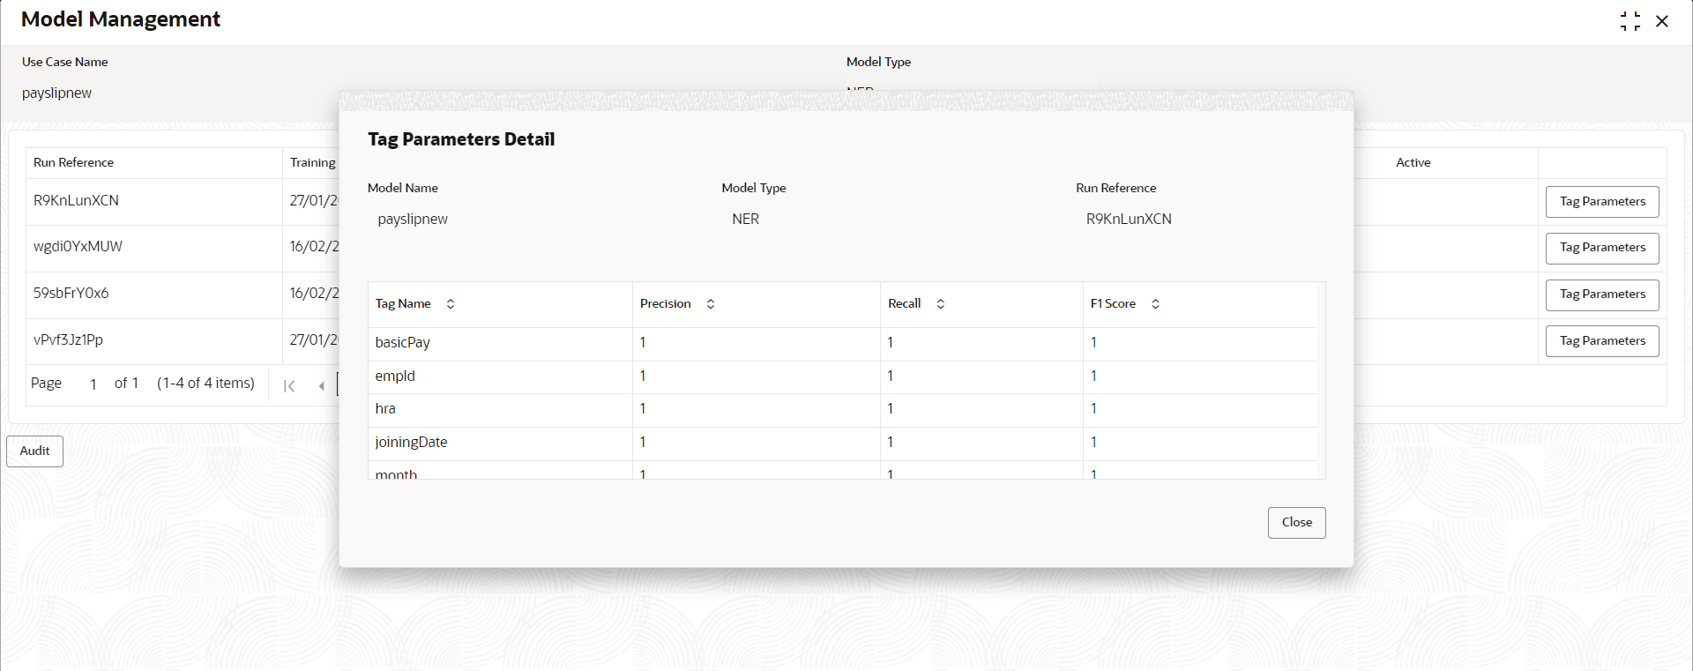
Task: Open Tag Parameters for run vPvf3Jz1Pp
Action: [x=1602, y=341]
